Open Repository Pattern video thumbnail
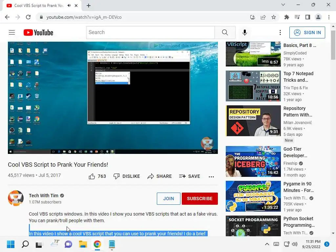The height and width of the screenshot is (252, 336). 253,121
